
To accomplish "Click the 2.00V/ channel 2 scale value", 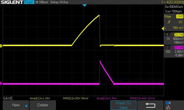I will coord(179,52).
